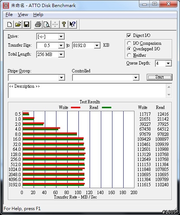The image size is (180, 215).
Task: Select the Overlapped I/O radio option
Action: tap(129, 49)
